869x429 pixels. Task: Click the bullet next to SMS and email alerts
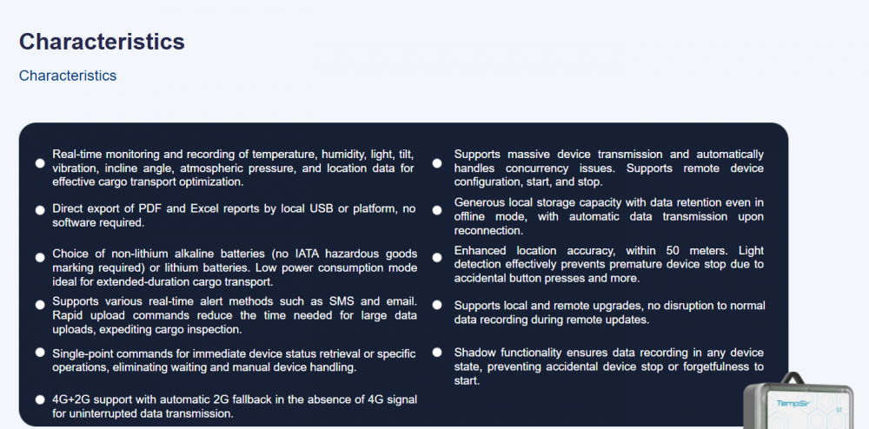tap(40, 304)
